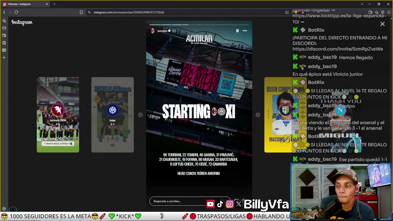This screenshot has height=221, width=393.
Task: Click the verified badge next to acmilan
Action: coord(169,31)
